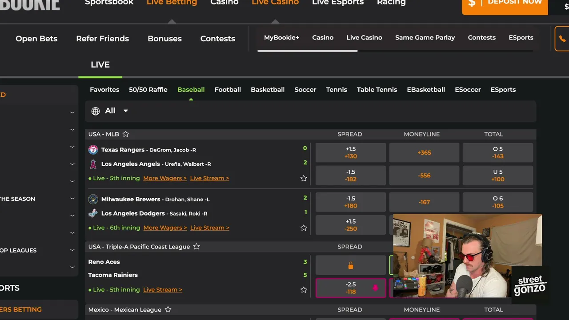
Task: Favorite the USA - MLB league star
Action: pos(126,134)
